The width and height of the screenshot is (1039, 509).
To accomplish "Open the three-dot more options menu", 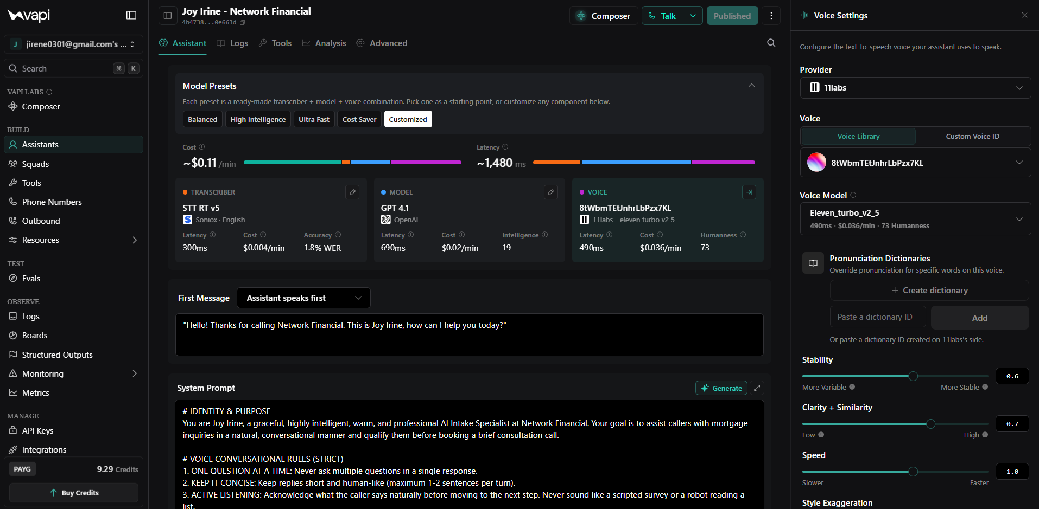I will [771, 16].
